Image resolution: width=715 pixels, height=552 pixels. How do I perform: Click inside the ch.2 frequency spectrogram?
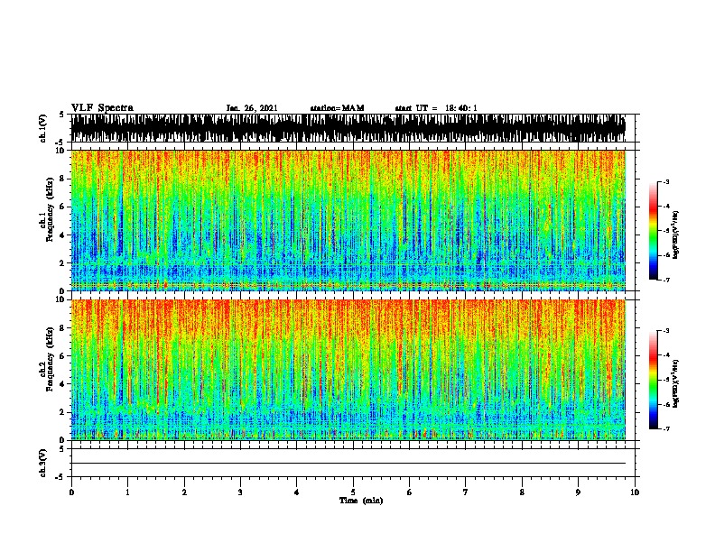(x=348, y=370)
